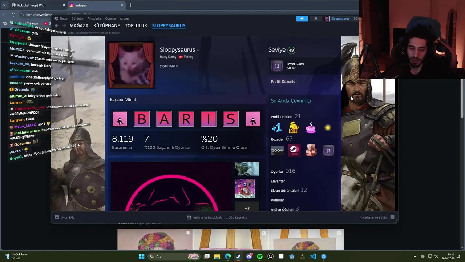Go back with Steam's back arrow
The image size is (465, 262).
(57, 25)
